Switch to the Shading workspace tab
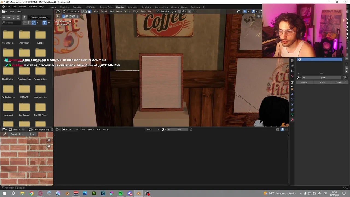350x197 pixels. [120, 7]
